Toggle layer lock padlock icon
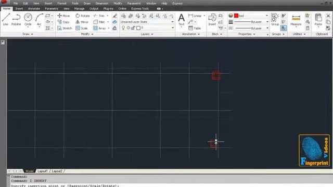 tap(133, 28)
